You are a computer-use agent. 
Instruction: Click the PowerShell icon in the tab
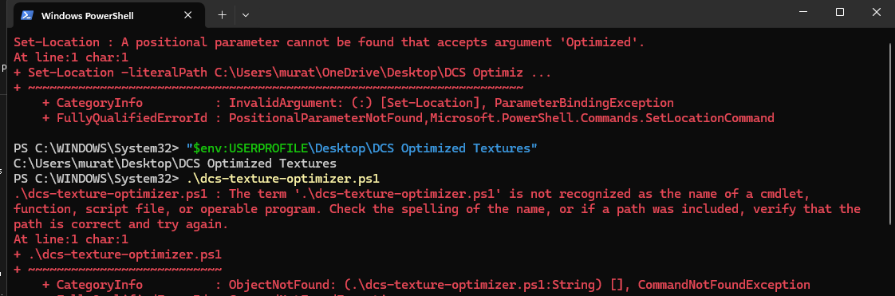pyautogui.click(x=27, y=15)
